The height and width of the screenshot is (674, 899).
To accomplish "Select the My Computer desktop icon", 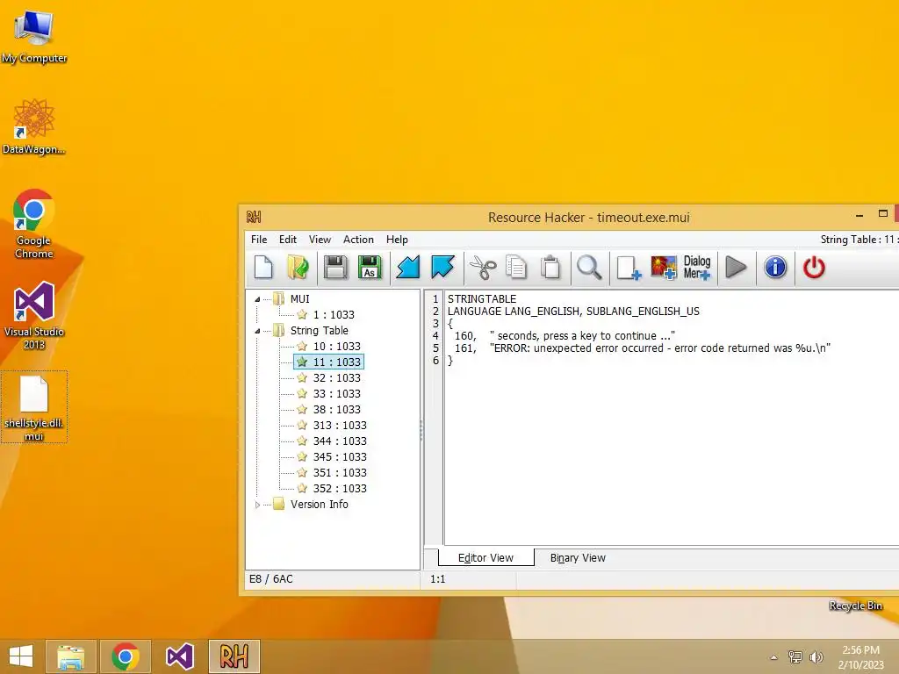I will coord(34,37).
